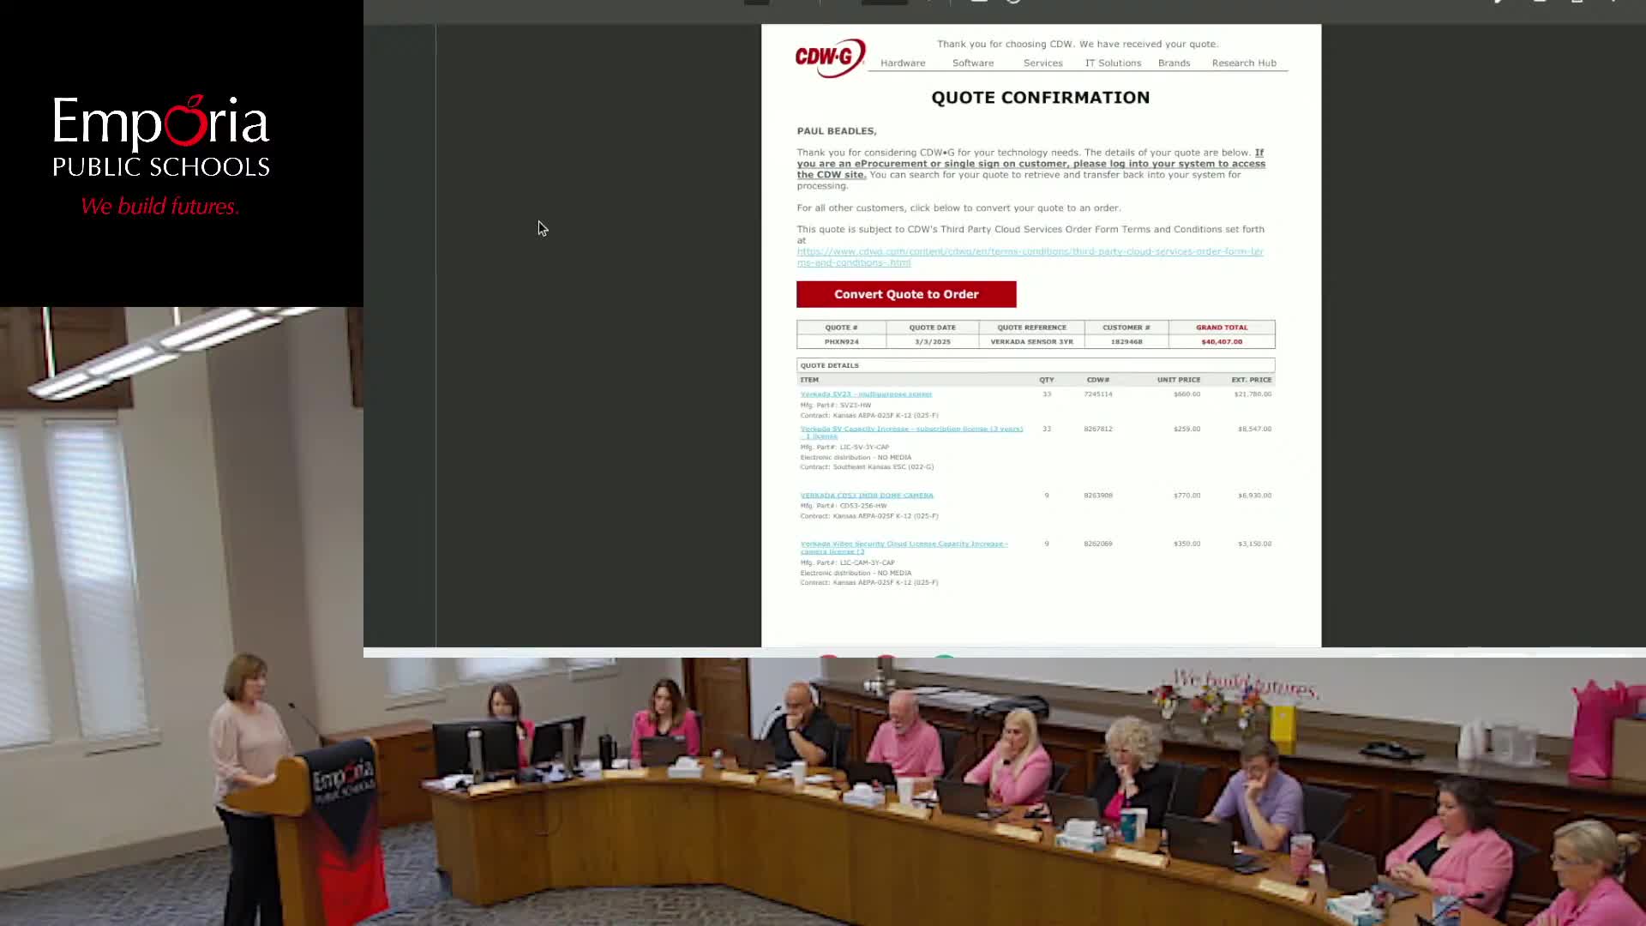Open the Verkada SV Capacity Increase license link

pos(911,432)
